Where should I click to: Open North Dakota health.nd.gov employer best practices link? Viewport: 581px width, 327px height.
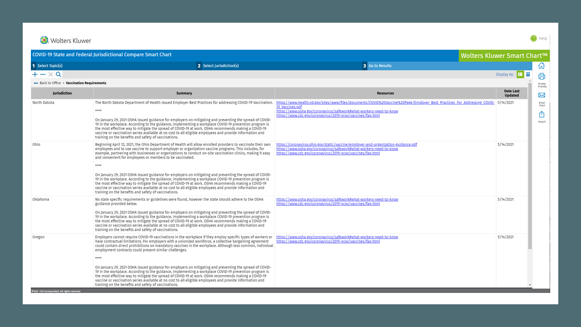385,105
